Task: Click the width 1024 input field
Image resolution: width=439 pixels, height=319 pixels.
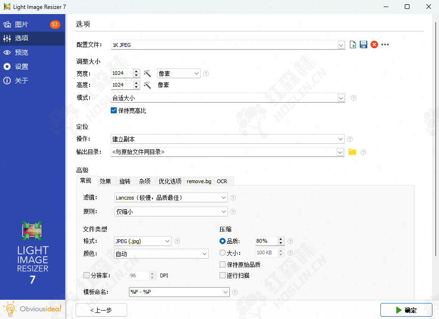Action: [122, 73]
